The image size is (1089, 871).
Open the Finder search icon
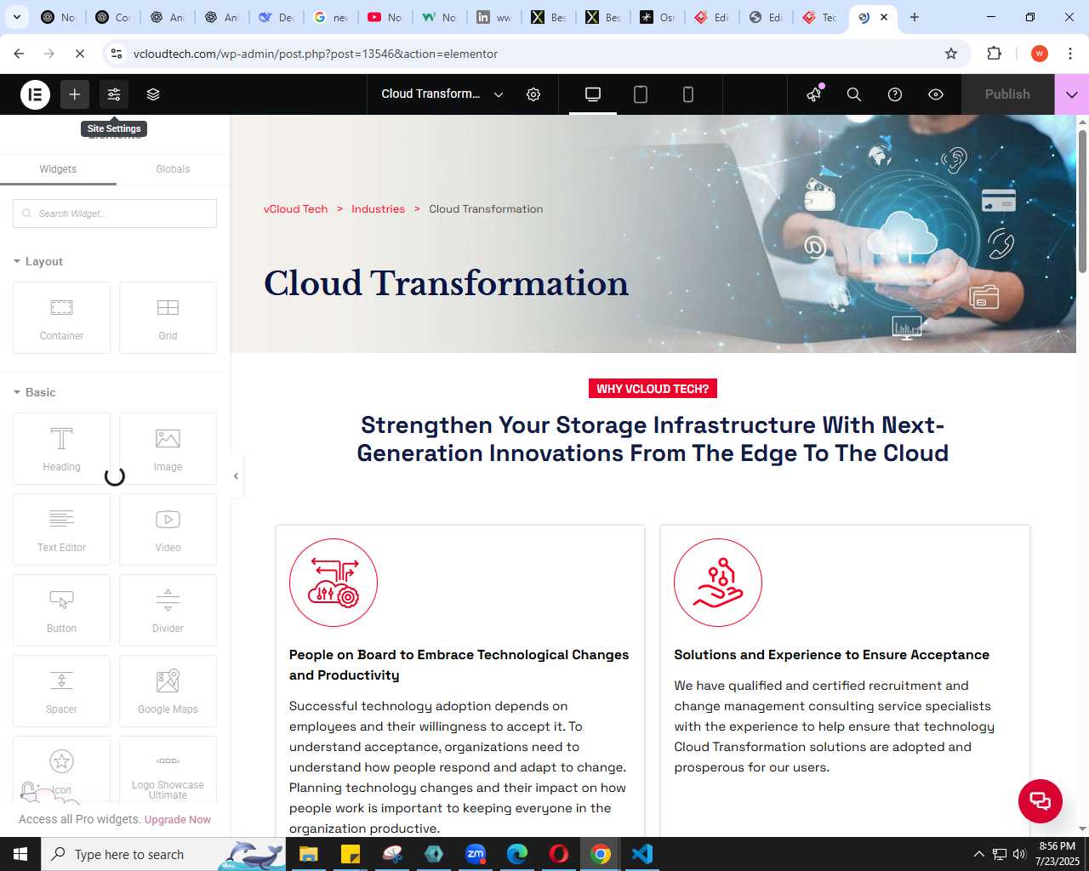854,94
